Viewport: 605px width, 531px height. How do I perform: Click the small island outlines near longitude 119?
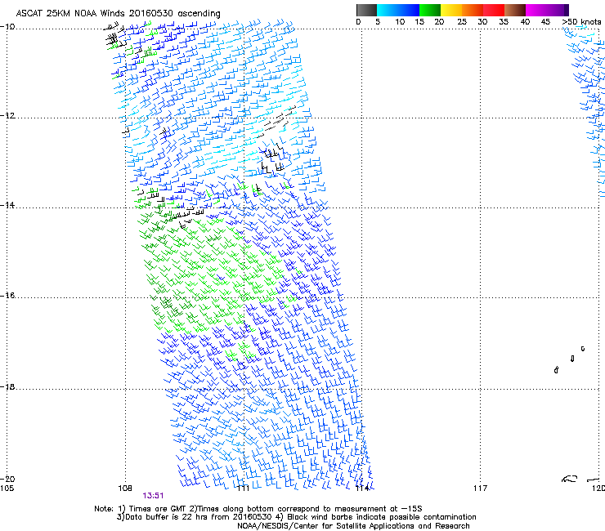[571, 359]
